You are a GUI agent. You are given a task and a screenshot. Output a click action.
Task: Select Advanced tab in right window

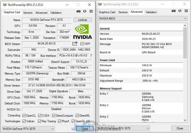tap(136, 12)
